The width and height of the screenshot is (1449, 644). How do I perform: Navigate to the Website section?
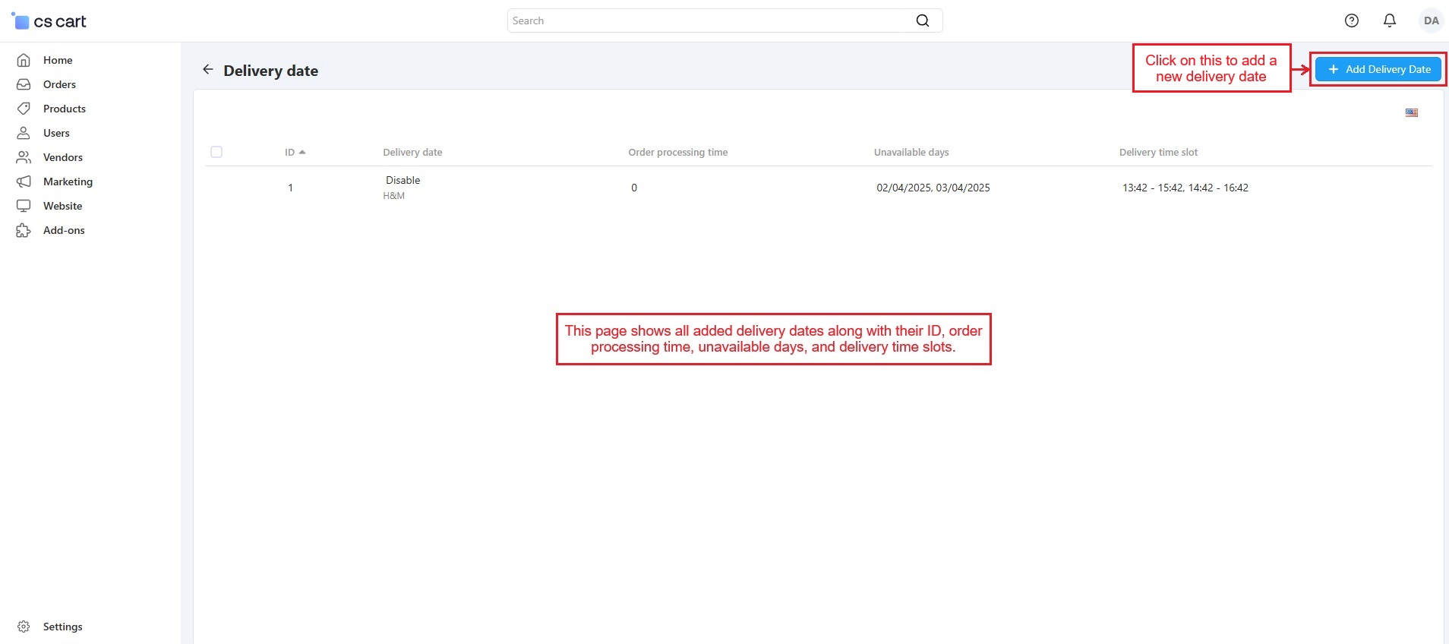click(62, 206)
